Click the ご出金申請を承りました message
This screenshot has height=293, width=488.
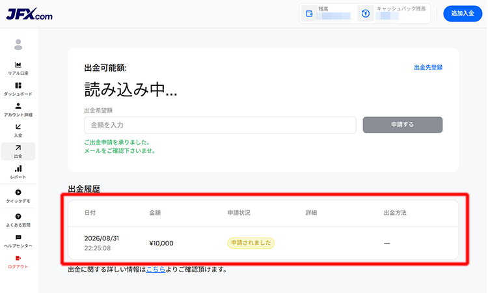click(x=118, y=143)
